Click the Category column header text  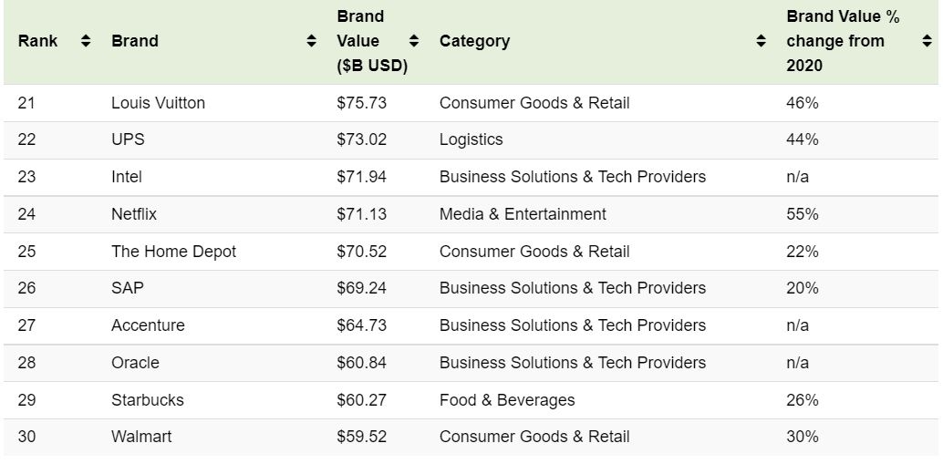[x=474, y=41]
